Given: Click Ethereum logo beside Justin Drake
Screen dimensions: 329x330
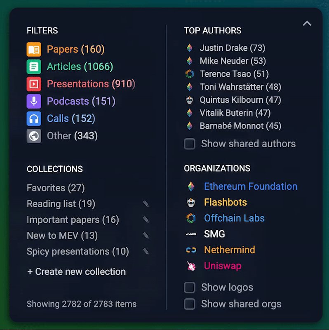Looking at the screenshot, I should 190,48.
